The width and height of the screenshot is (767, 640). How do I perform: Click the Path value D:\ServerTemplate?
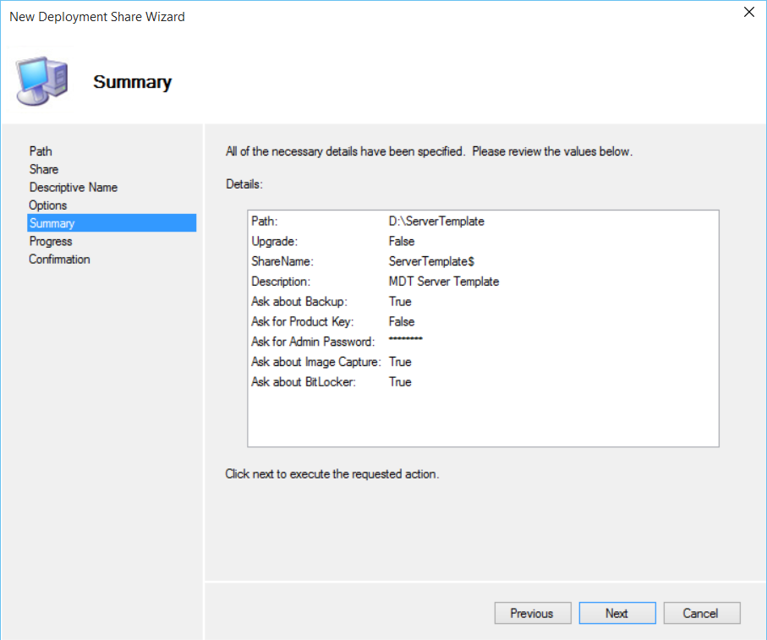[436, 222]
